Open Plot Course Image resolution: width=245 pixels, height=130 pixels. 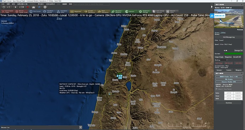(x=35, y=12)
